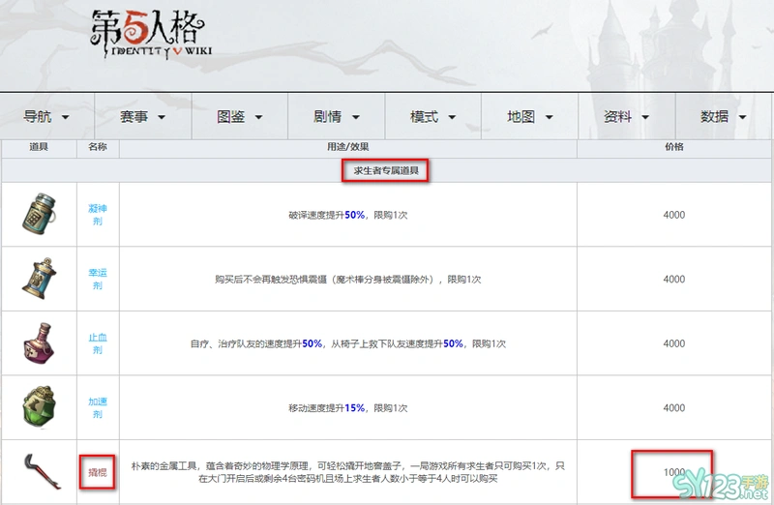Follow the 加速剂 name link

pyautogui.click(x=98, y=407)
